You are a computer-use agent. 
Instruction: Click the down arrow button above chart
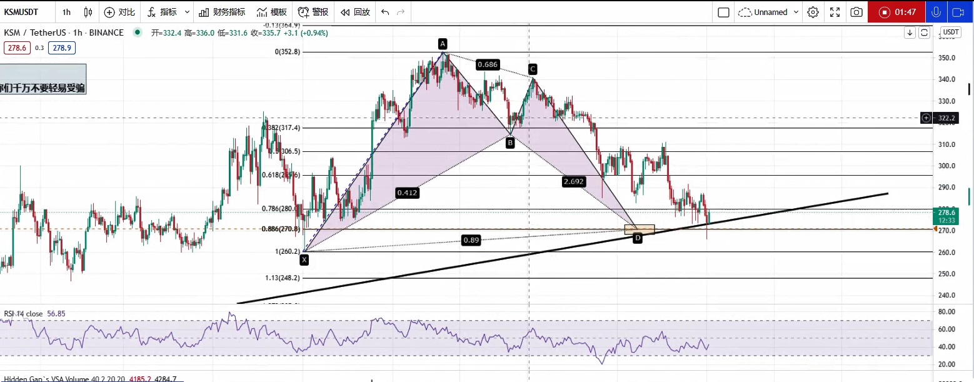(910, 33)
